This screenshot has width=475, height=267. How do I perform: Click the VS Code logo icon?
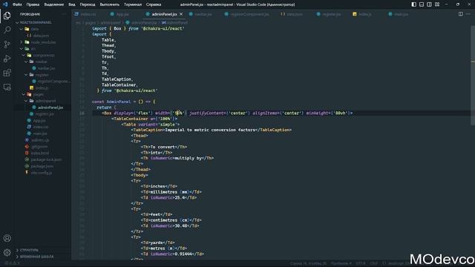(x=5, y=4)
